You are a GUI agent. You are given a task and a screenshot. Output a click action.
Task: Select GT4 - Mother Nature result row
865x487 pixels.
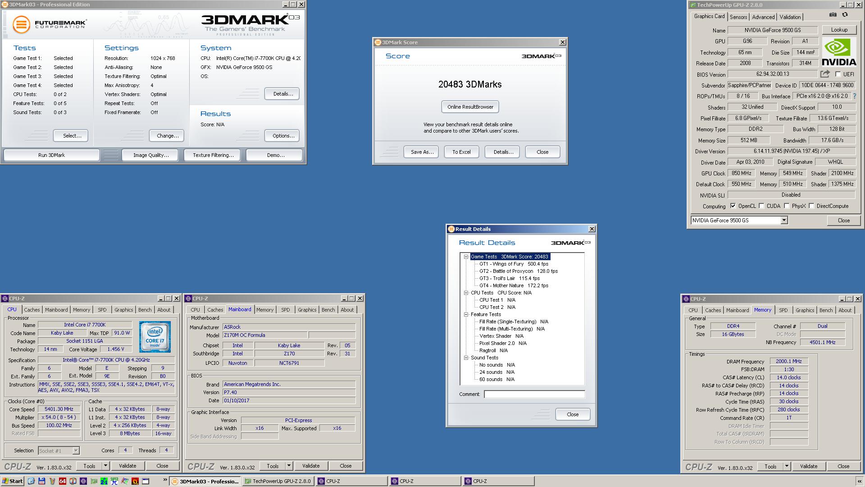(x=514, y=285)
